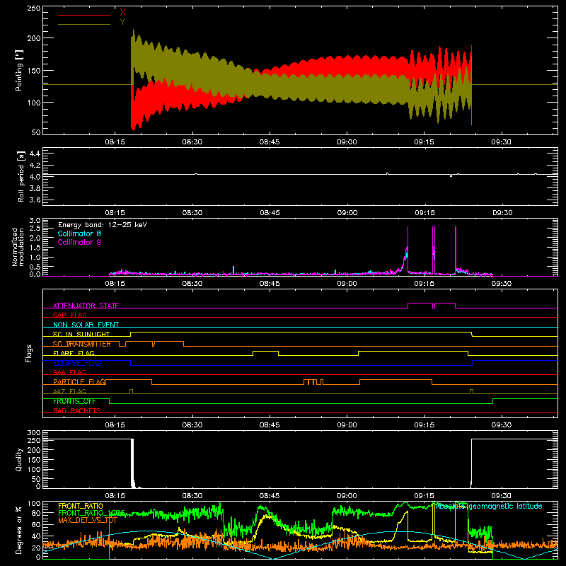566x566 pixels.
Task: Select the Collimator 8 legend entry
Action: click(x=79, y=233)
